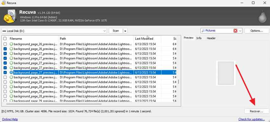Expand the Pictures filter dropdown arrow

(x=240, y=31)
